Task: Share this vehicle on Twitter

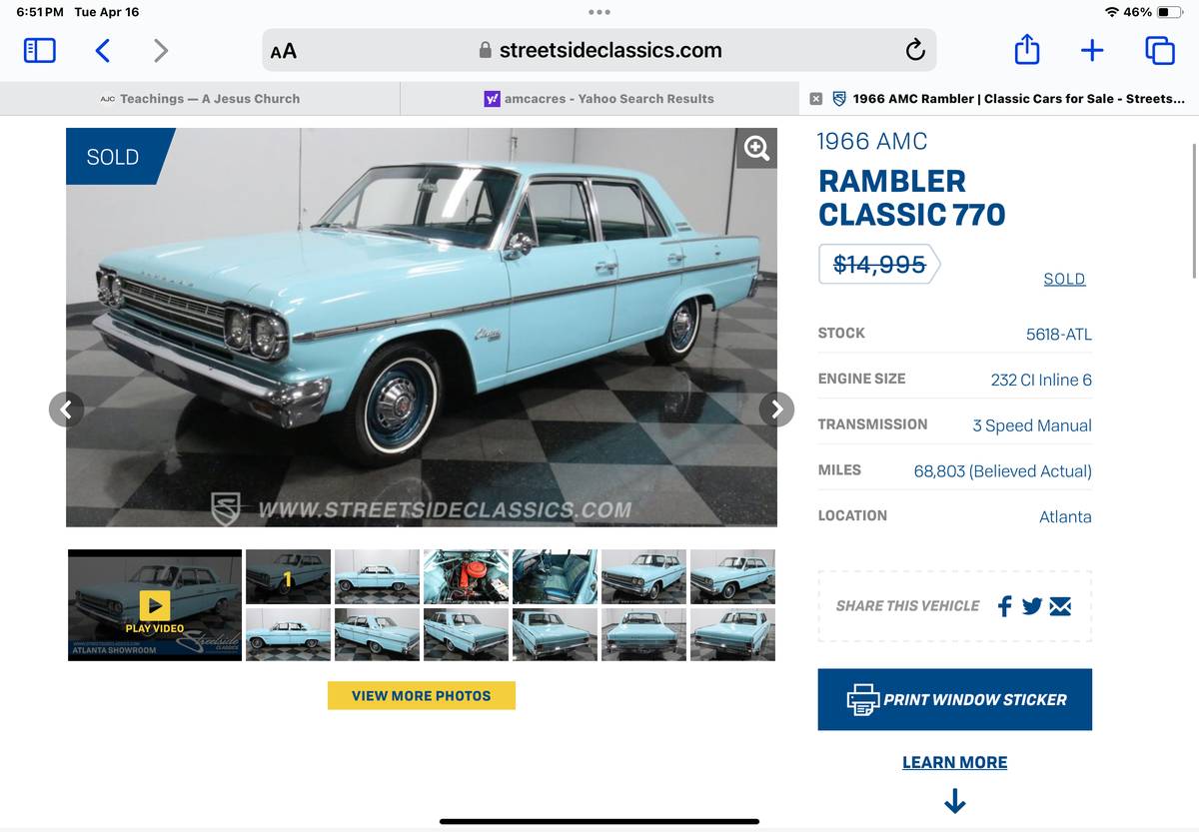Action: click(1032, 605)
